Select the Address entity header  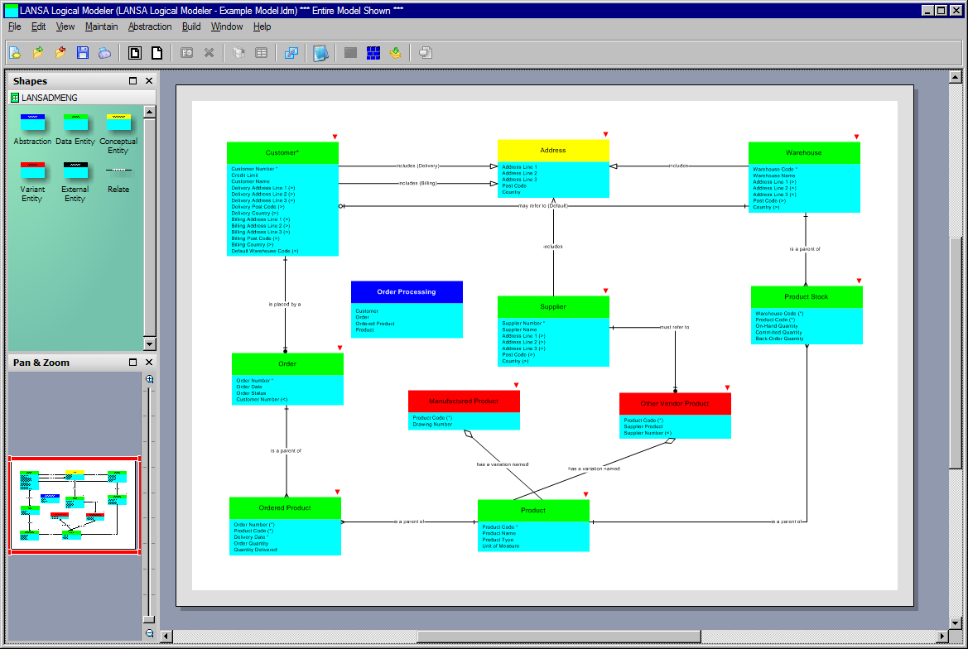553,151
